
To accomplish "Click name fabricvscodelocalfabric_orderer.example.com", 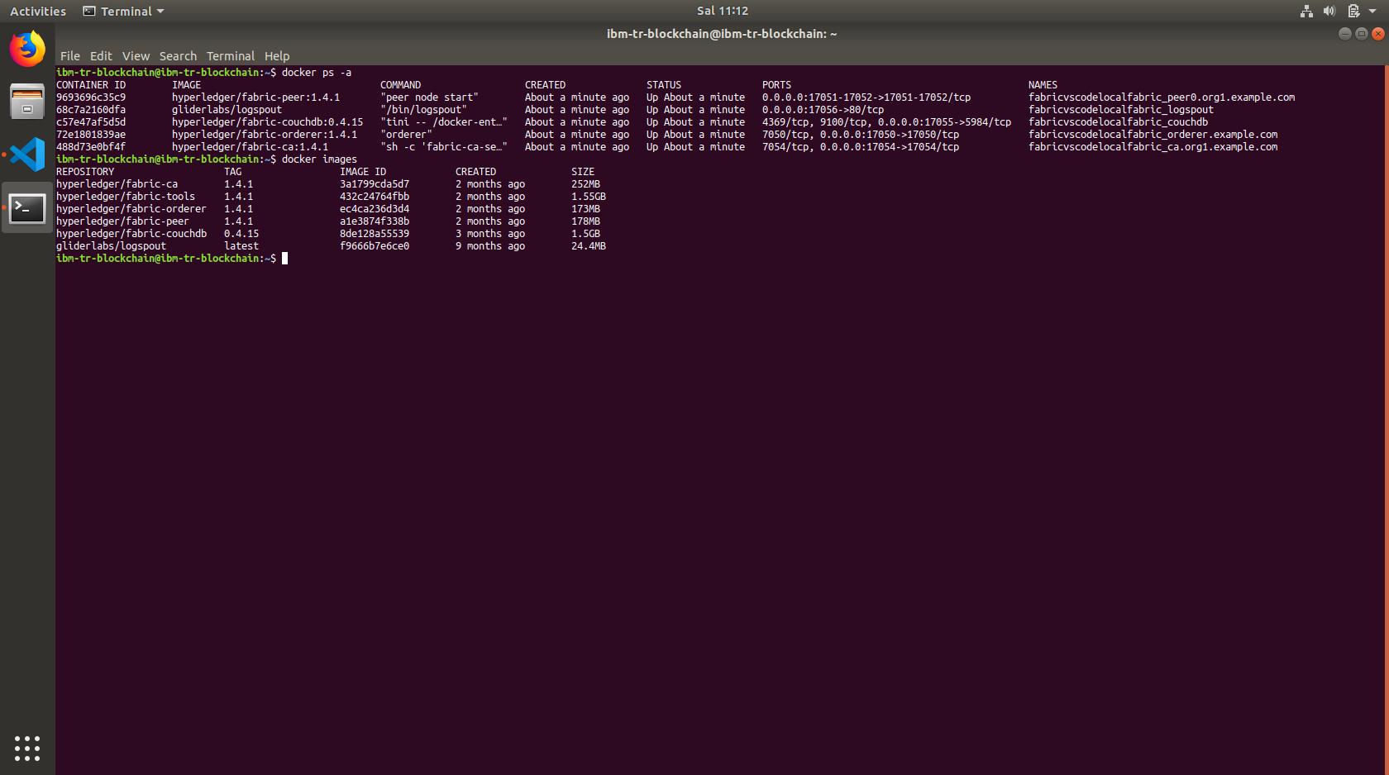I will coord(1153,135).
